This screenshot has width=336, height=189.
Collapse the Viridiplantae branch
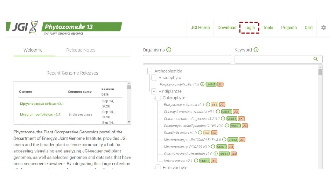point(154,91)
